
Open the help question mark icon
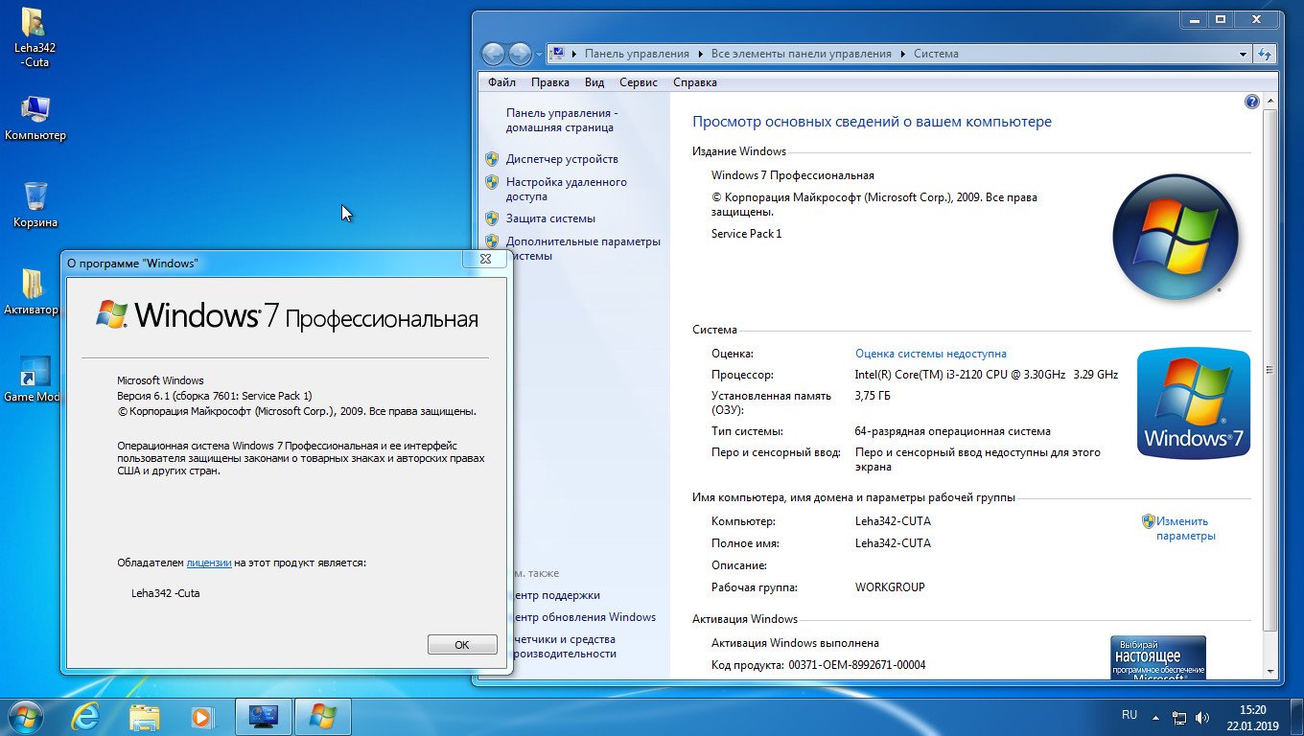click(x=1251, y=102)
